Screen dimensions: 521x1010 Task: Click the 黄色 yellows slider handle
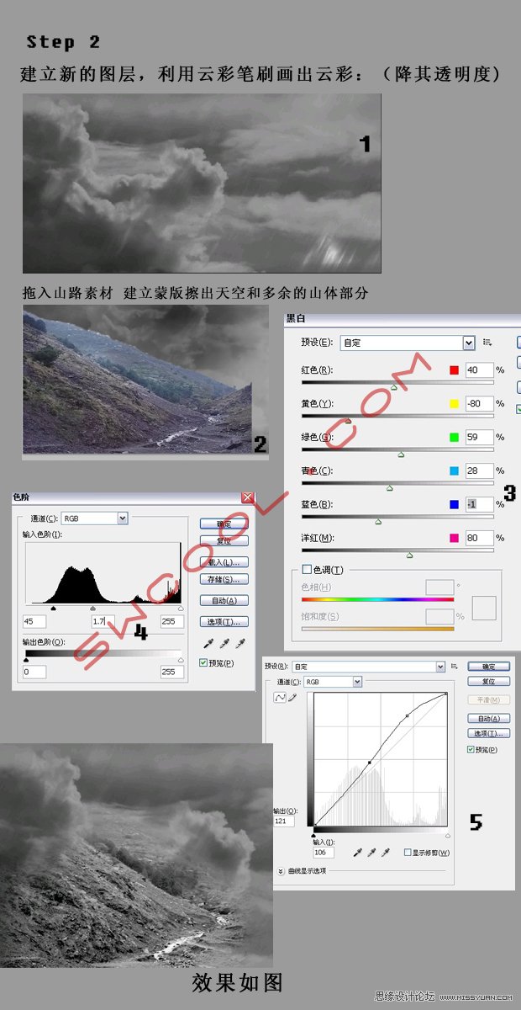[x=349, y=420]
